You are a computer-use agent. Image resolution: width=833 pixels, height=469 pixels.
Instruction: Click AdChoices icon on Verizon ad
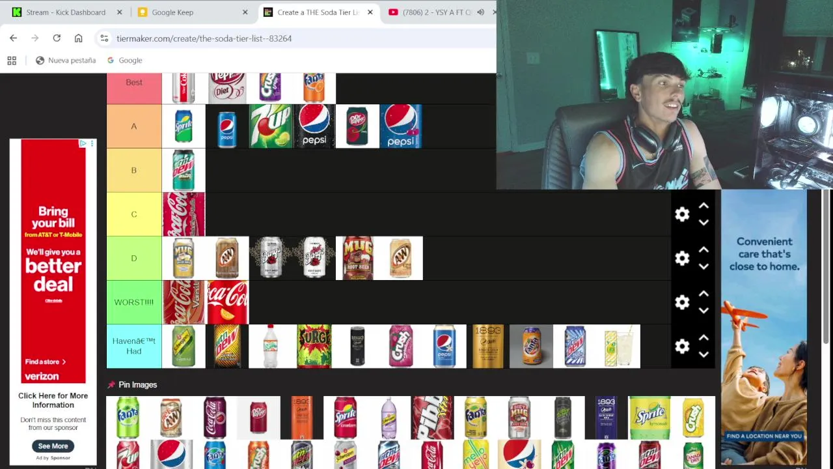point(83,143)
